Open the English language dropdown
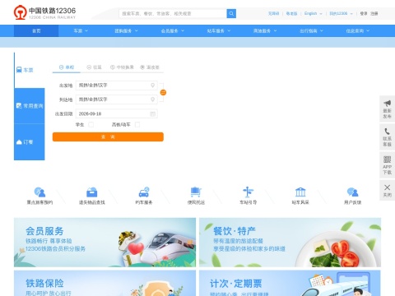The width and height of the screenshot is (395, 296). [314, 13]
